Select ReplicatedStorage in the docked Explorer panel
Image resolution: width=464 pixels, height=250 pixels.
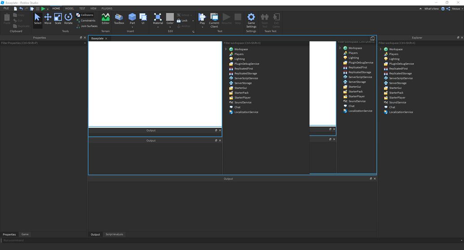click(x=400, y=73)
